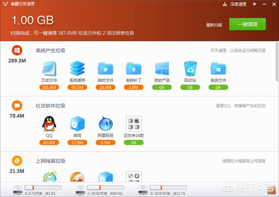Click the Windows category icon above 289.3M
Image resolution: width=279 pixels, height=197 pixels.
tap(17, 50)
